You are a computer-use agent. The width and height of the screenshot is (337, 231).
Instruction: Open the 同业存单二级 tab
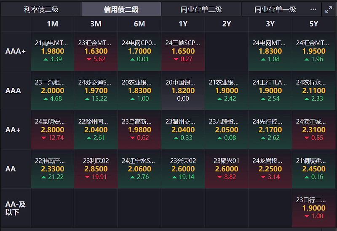coord(201,9)
